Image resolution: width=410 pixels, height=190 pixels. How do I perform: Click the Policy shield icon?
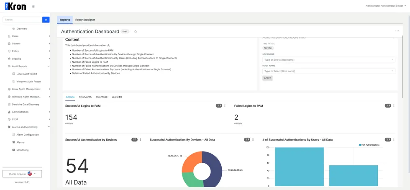point(9,51)
